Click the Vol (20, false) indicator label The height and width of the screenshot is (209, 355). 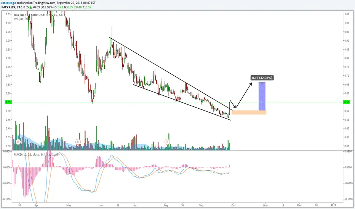point(22,19)
